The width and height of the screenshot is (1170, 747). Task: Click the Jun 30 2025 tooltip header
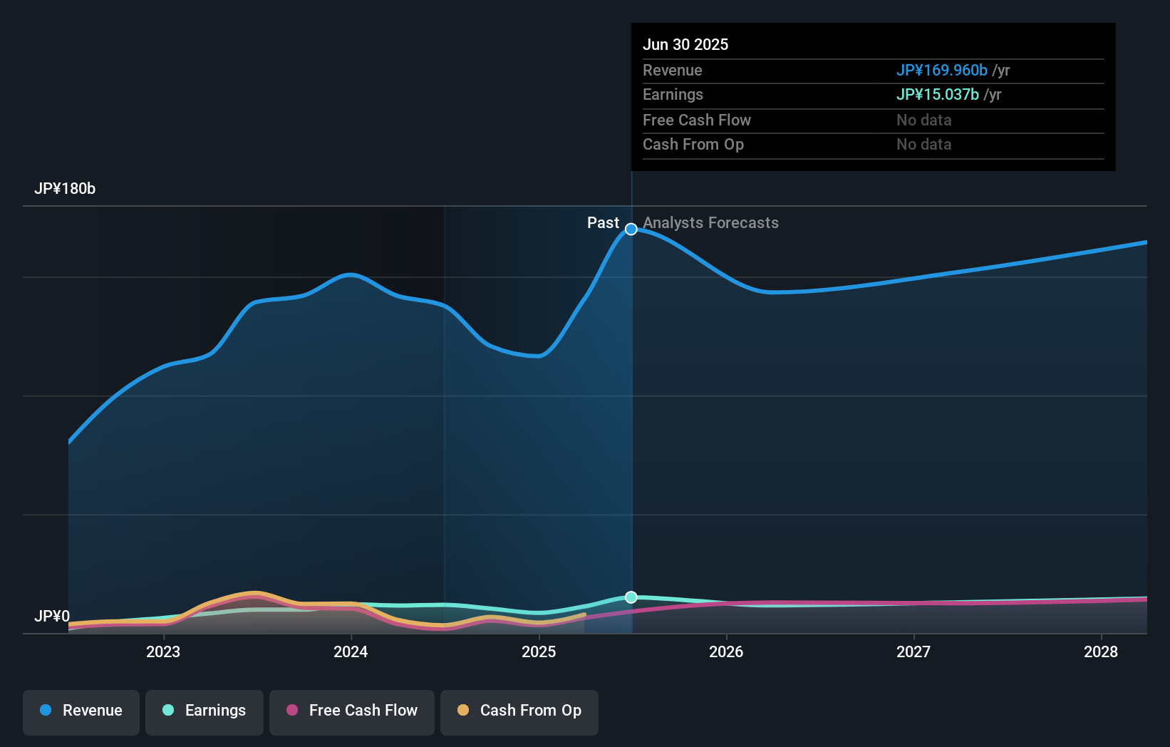(685, 44)
